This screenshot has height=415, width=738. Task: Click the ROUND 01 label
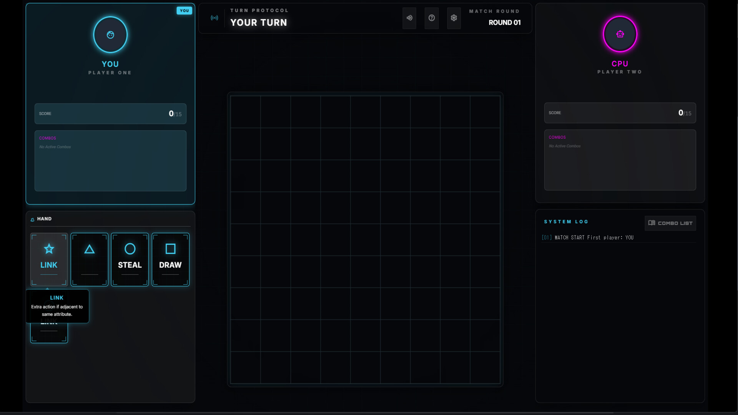click(x=504, y=23)
